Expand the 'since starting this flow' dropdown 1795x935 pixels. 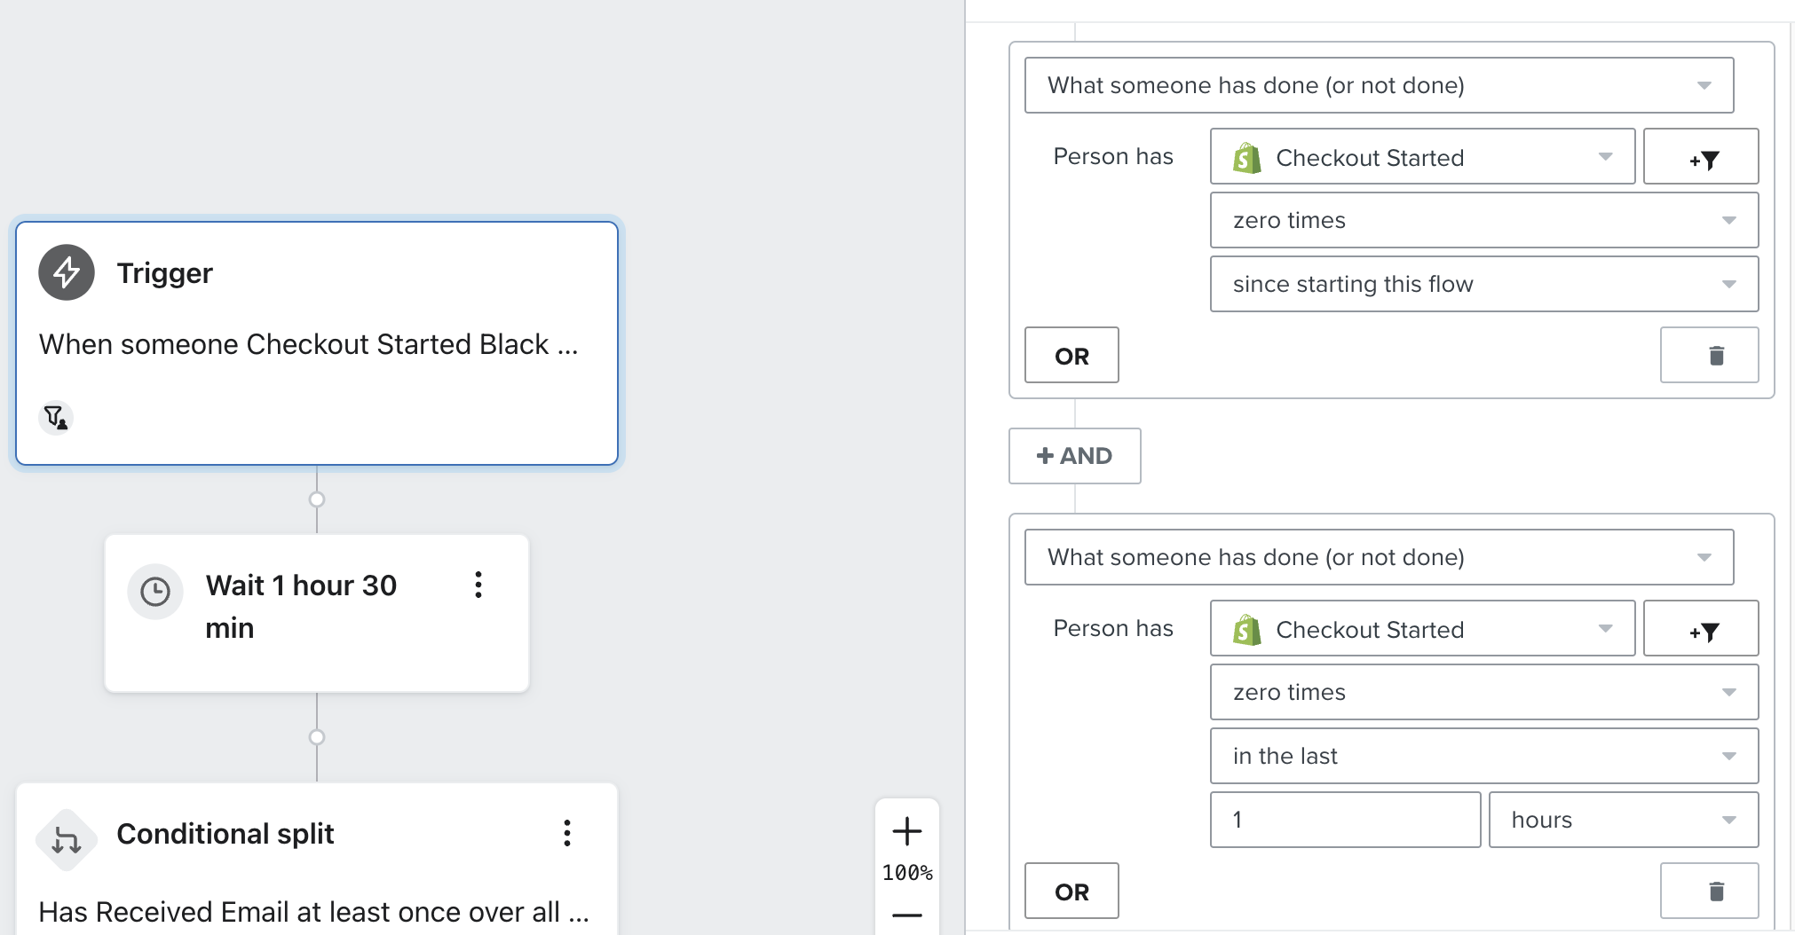[1483, 284]
